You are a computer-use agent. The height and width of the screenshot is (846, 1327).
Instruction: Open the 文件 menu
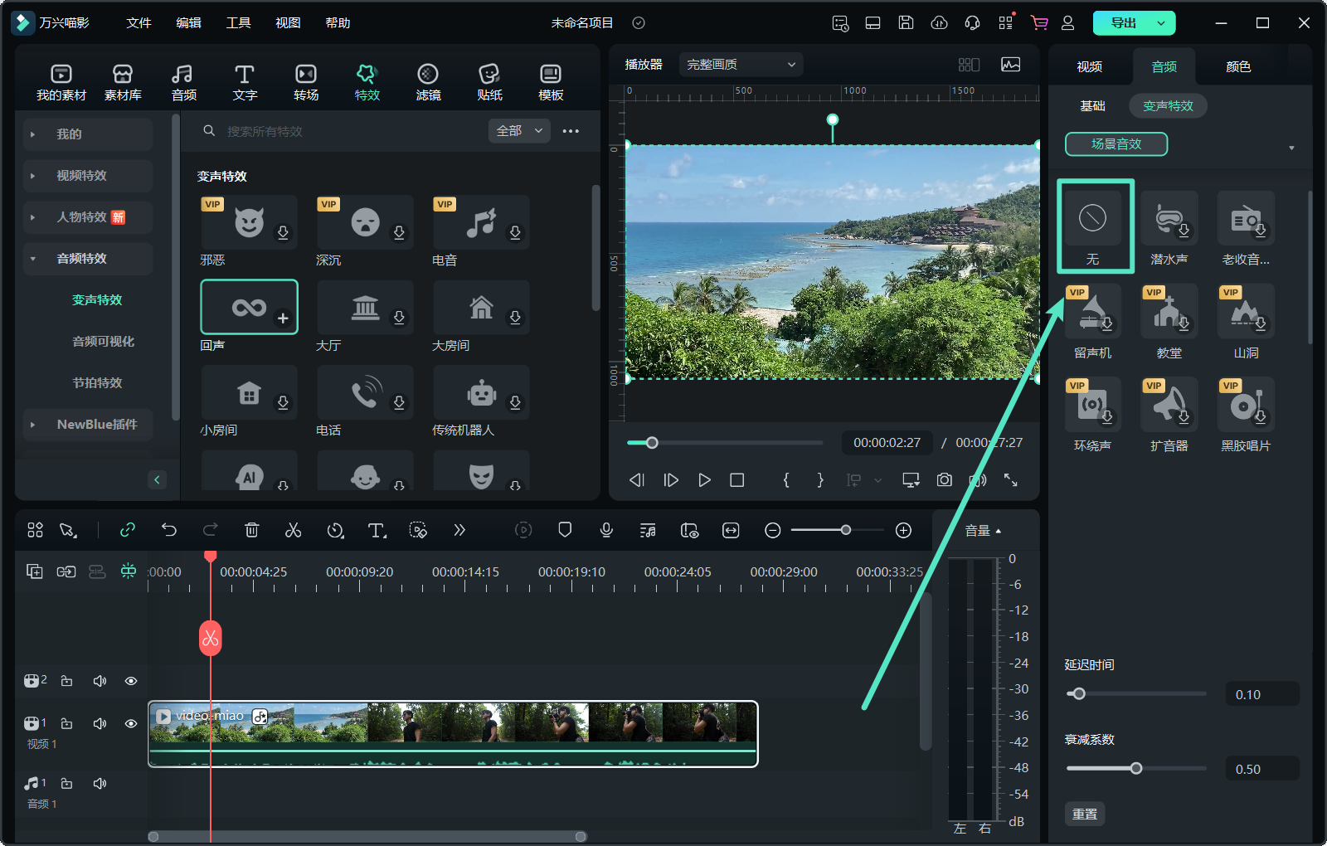tap(139, 23)
